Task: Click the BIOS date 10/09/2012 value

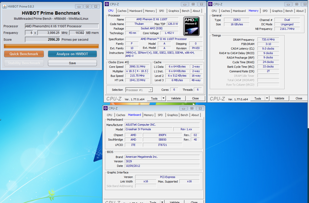Action: point(162,166)
